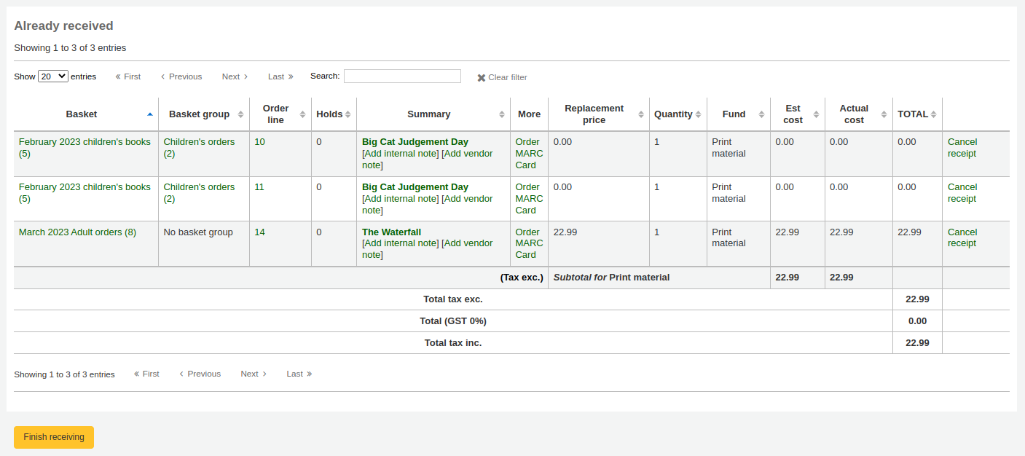This screenshot has height=456, width=1025.
Task: Go to the Next page of entries
Action: (234, 76)
